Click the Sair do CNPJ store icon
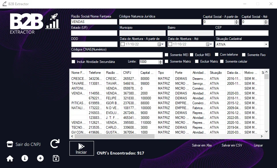The height and width of the screenshot is (168, 277). 10,144
